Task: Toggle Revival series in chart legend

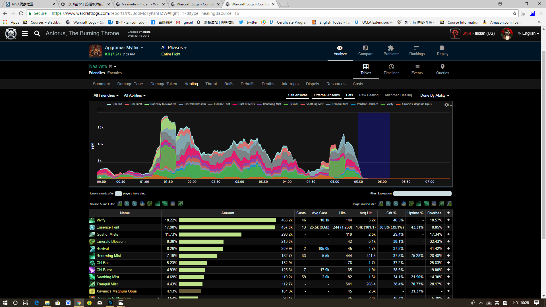Action: coord(291,104)
